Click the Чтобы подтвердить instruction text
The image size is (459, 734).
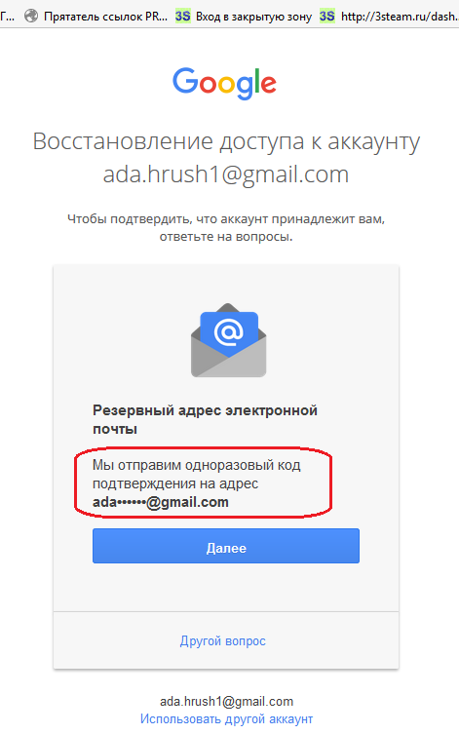226,227
